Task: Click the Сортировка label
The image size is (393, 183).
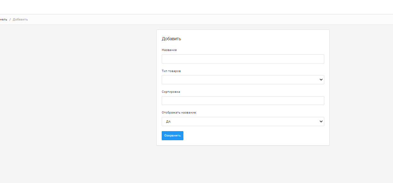Action: [x=171, y=92]
